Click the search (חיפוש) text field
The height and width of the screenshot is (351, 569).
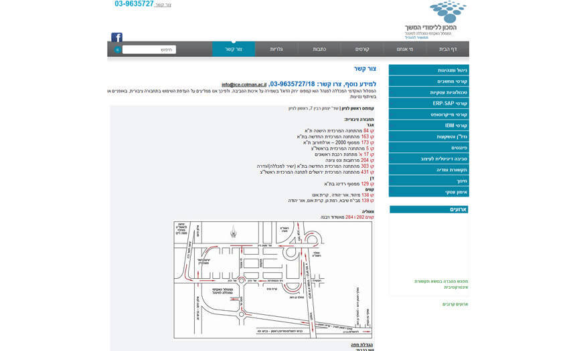click(x=149, y=49)
